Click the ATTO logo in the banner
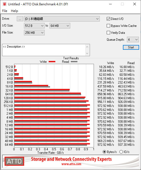Viewport: 141px width, 170px height. pyautogui.click(x=14, y=161)
